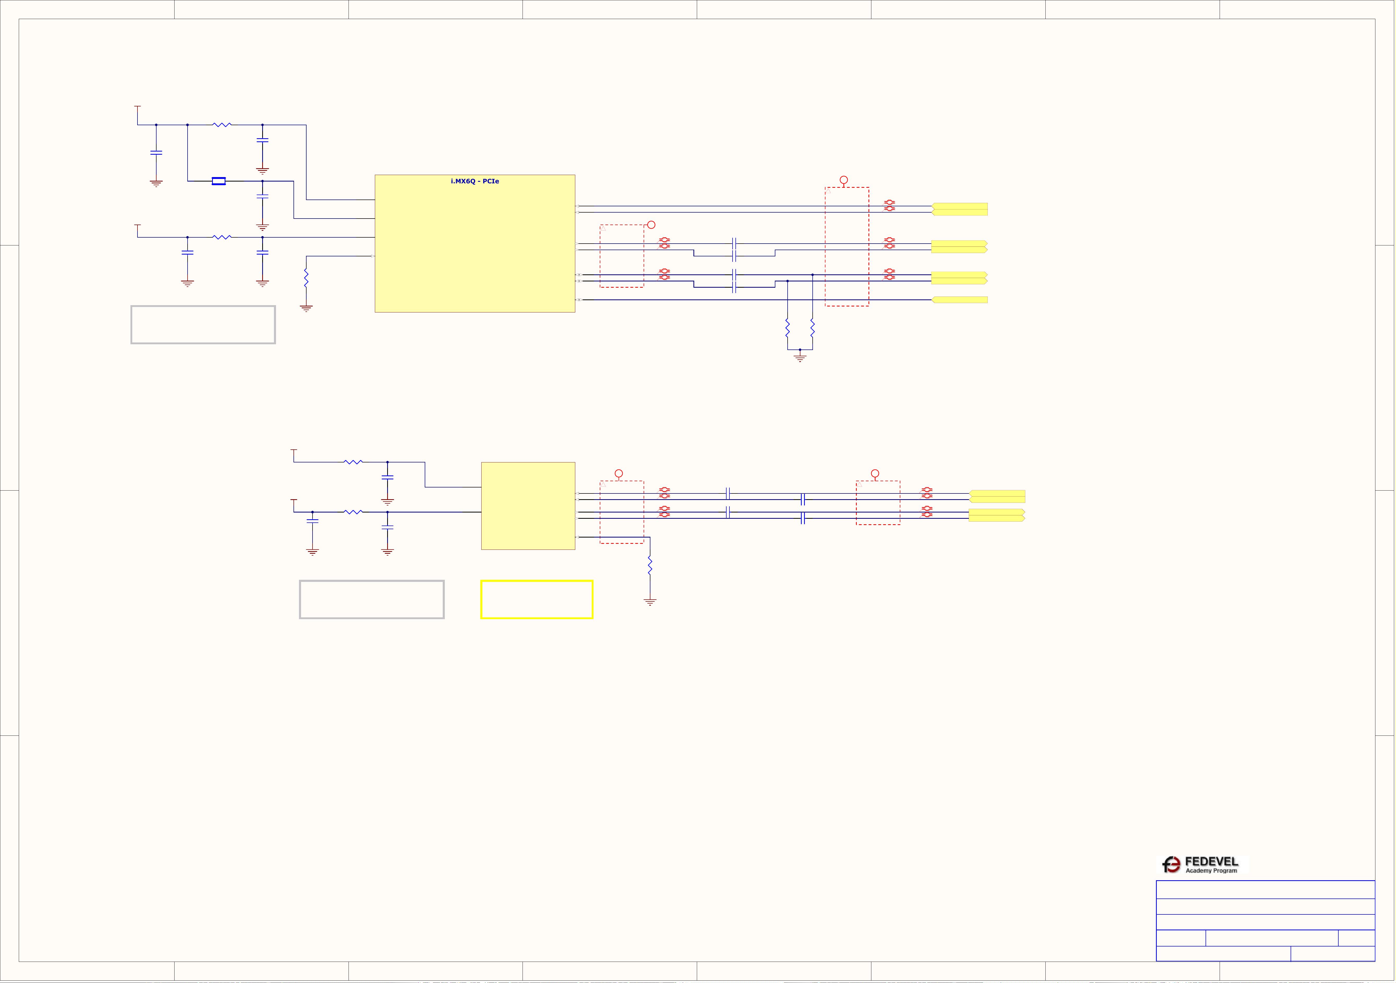
Task: Select the unlabeled yellow component block
Action: pyautogui.click(x=528, y=506)
